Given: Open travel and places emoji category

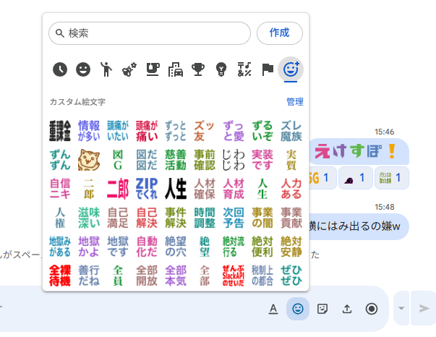Looking at the screenshot, I should (176, 69).
